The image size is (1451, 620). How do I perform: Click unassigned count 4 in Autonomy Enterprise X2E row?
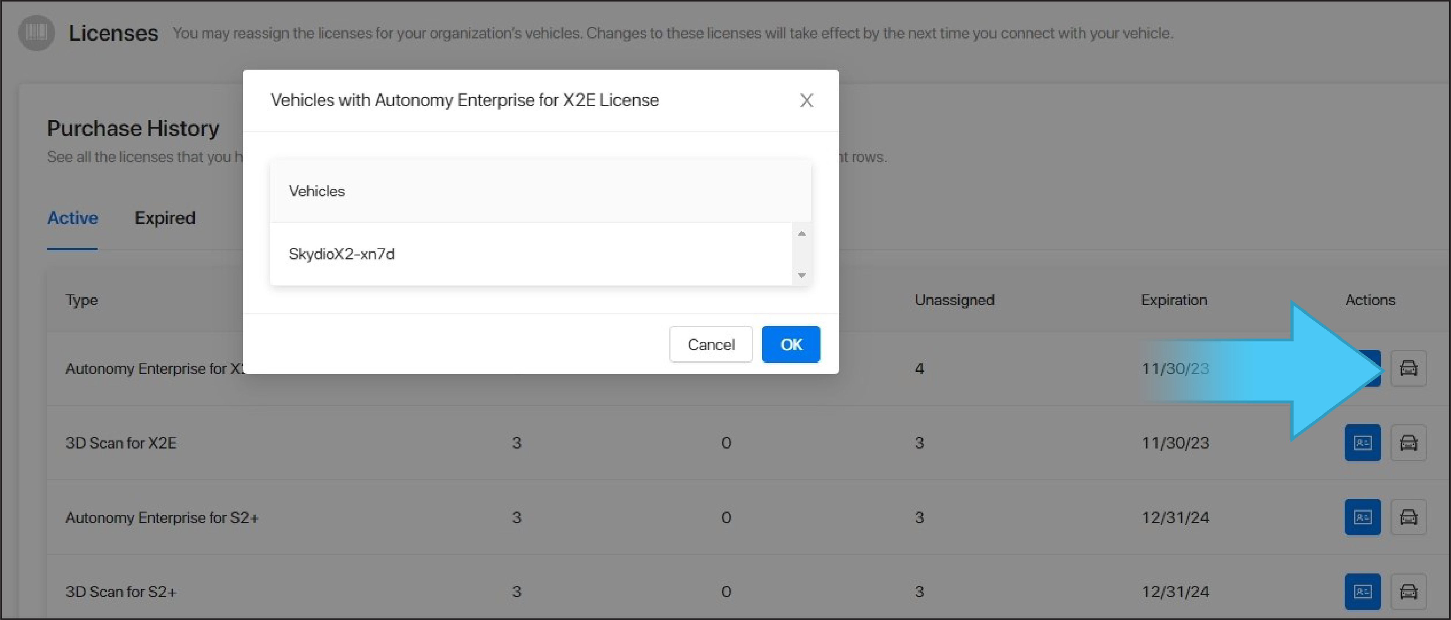[919, 369]
